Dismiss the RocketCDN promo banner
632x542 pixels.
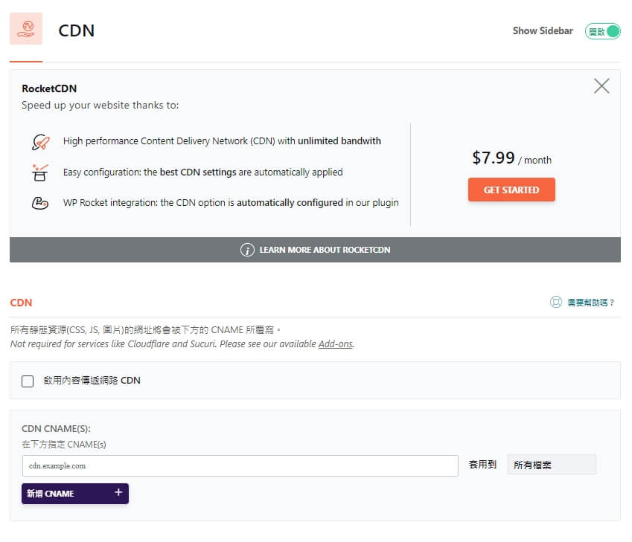tap(601, 86)
